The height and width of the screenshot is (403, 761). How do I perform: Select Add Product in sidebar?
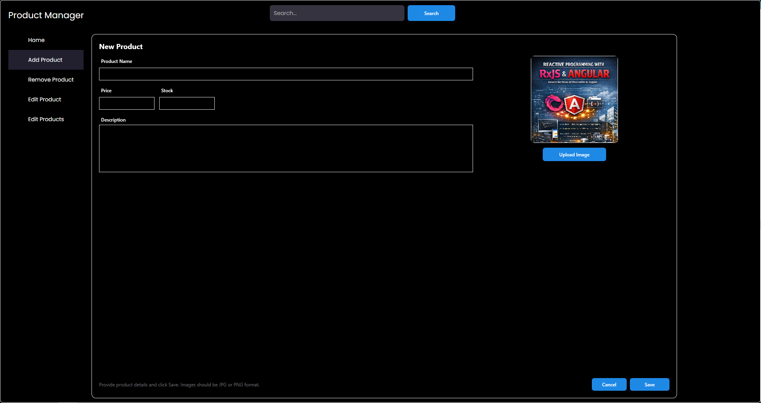tap(46, 60)
